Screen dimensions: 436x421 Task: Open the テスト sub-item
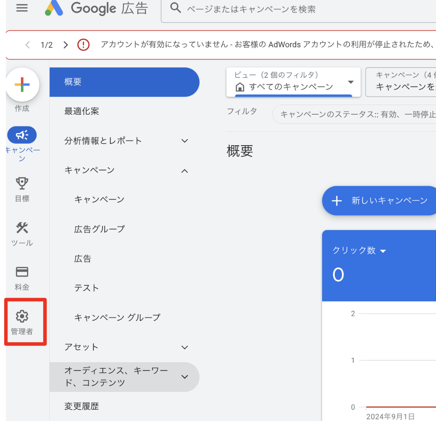[x=87, y=288]
